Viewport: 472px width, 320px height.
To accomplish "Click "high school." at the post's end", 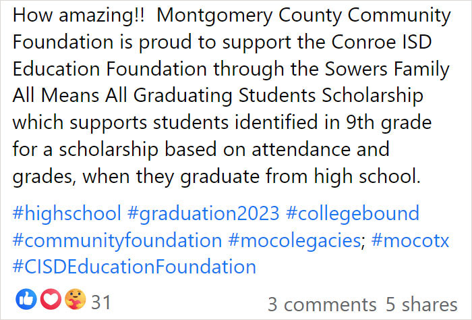I will pyautogui.click(x=367, y=177).
